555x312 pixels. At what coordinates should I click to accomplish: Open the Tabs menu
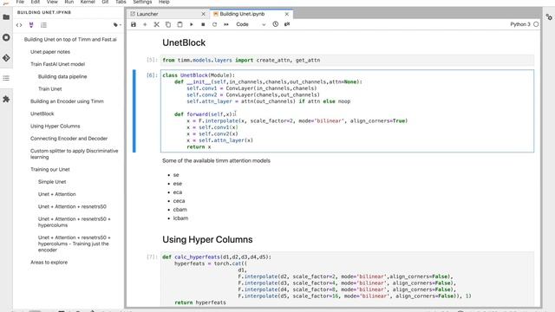click(x=121, y=2)
